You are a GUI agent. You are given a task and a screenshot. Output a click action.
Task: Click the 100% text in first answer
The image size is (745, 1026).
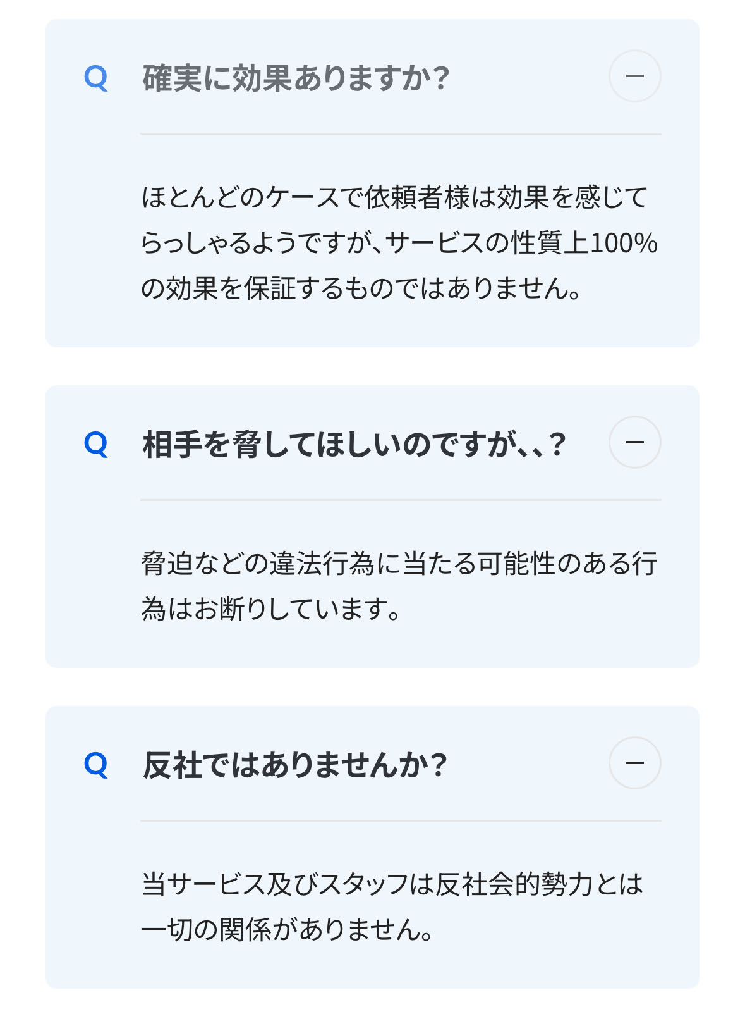tap(624, 243)
